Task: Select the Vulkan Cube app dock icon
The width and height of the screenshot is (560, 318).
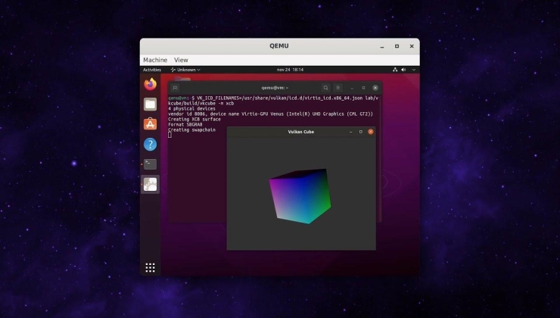Action: 150,184
